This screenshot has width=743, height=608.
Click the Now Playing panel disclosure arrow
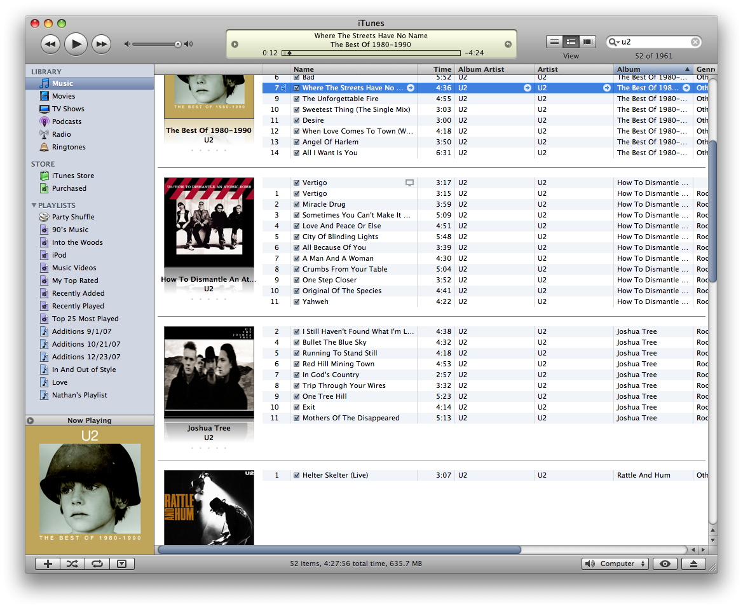click(x=31, y=420)
